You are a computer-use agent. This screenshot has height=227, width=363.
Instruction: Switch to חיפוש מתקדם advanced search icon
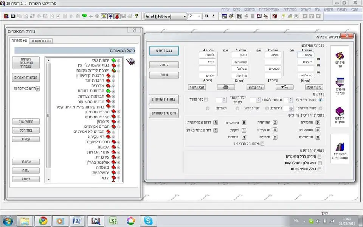click(340, 115)
